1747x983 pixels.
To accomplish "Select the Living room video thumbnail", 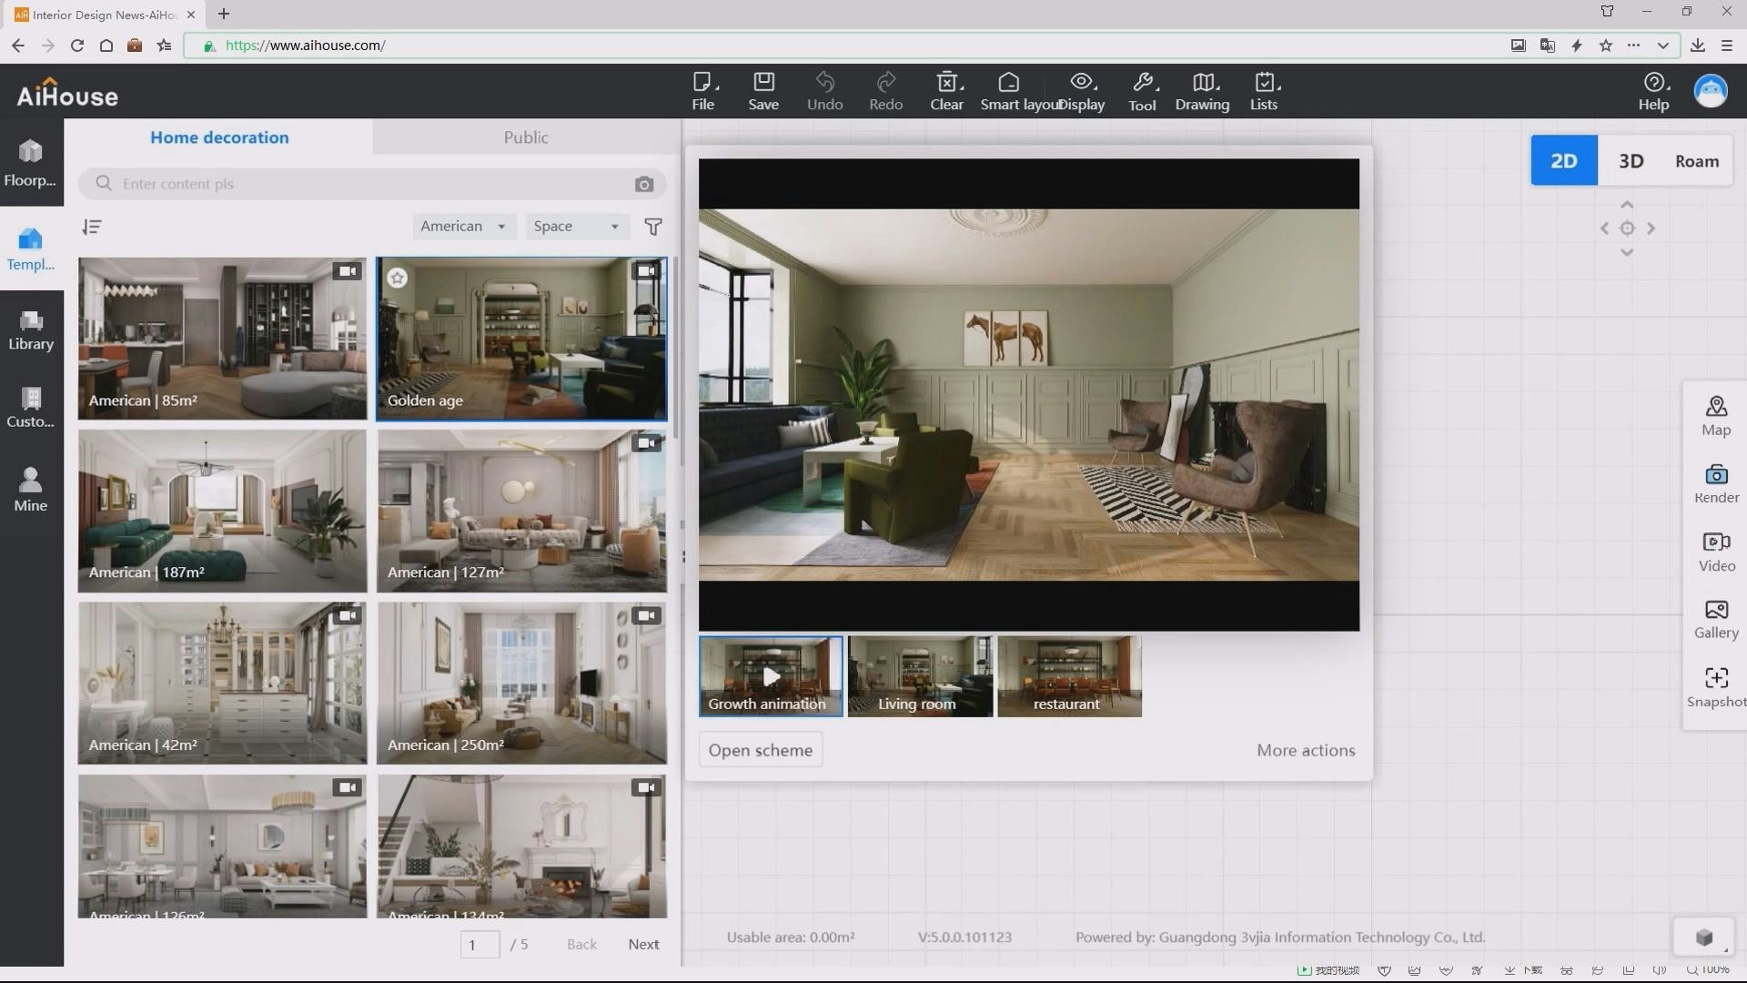I will pyautogui.click(x=919, y=676).
